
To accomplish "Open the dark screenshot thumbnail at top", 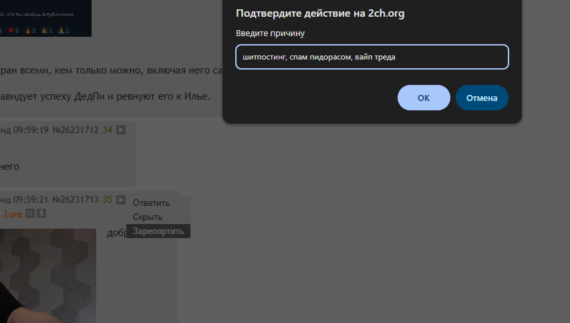I will (45, 18).
